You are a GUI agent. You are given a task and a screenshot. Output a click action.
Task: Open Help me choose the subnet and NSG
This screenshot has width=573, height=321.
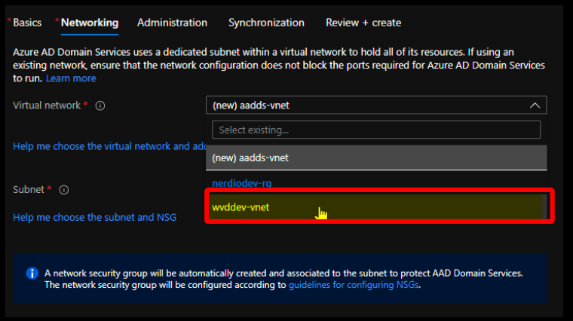tap(94, 217)
